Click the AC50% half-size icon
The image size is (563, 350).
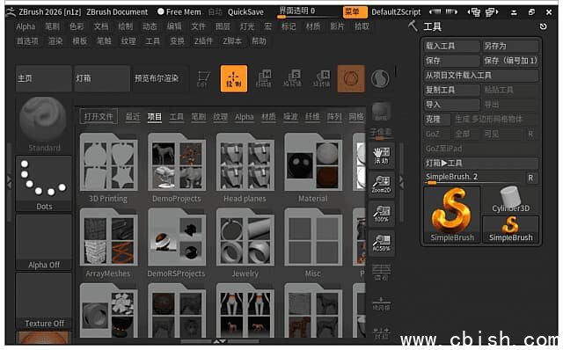[x=381, y=243]
